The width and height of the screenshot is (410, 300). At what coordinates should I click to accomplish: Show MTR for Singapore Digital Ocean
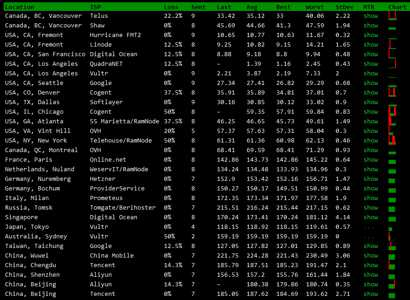tap(371, 217)
